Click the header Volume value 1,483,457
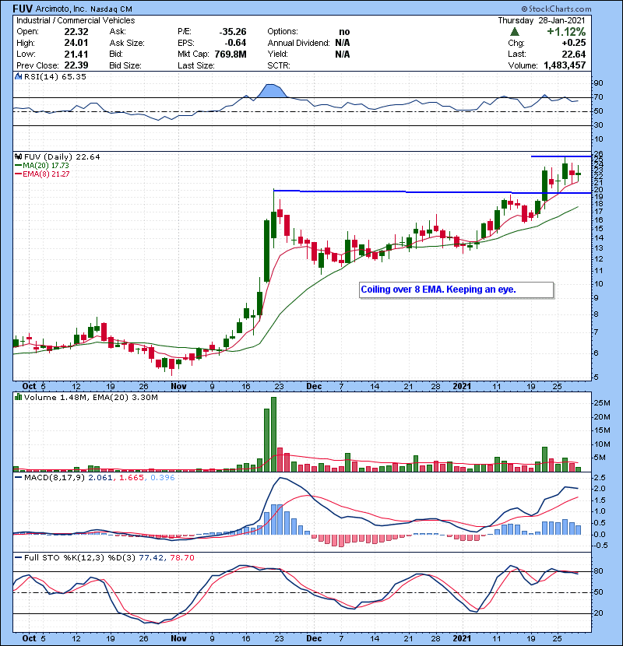This screenshot has width=623, height=646. pos(565,65)
